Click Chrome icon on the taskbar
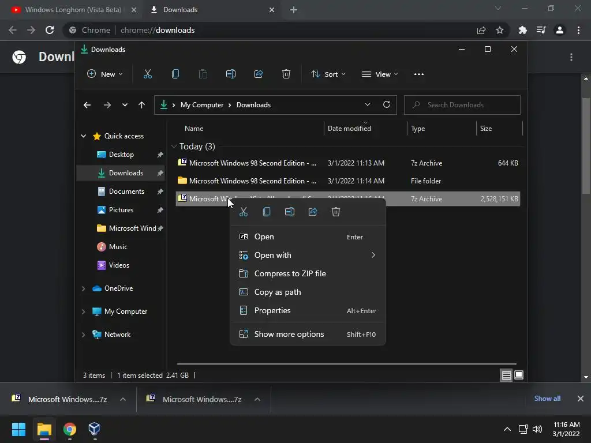This screenshot has height=443, width=591. 70,429
